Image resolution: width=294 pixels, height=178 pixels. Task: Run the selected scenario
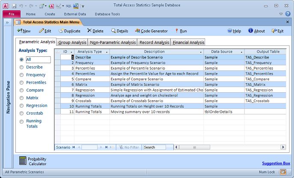(181, 31)
